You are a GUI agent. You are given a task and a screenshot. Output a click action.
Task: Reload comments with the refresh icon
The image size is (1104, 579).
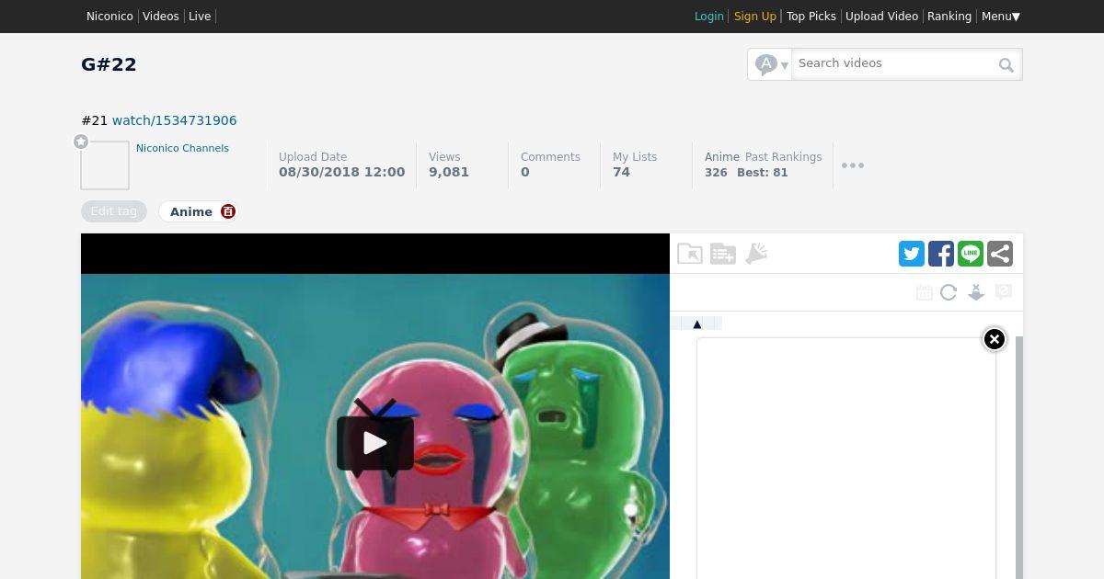pyautogui.click(x=949, y=292)
